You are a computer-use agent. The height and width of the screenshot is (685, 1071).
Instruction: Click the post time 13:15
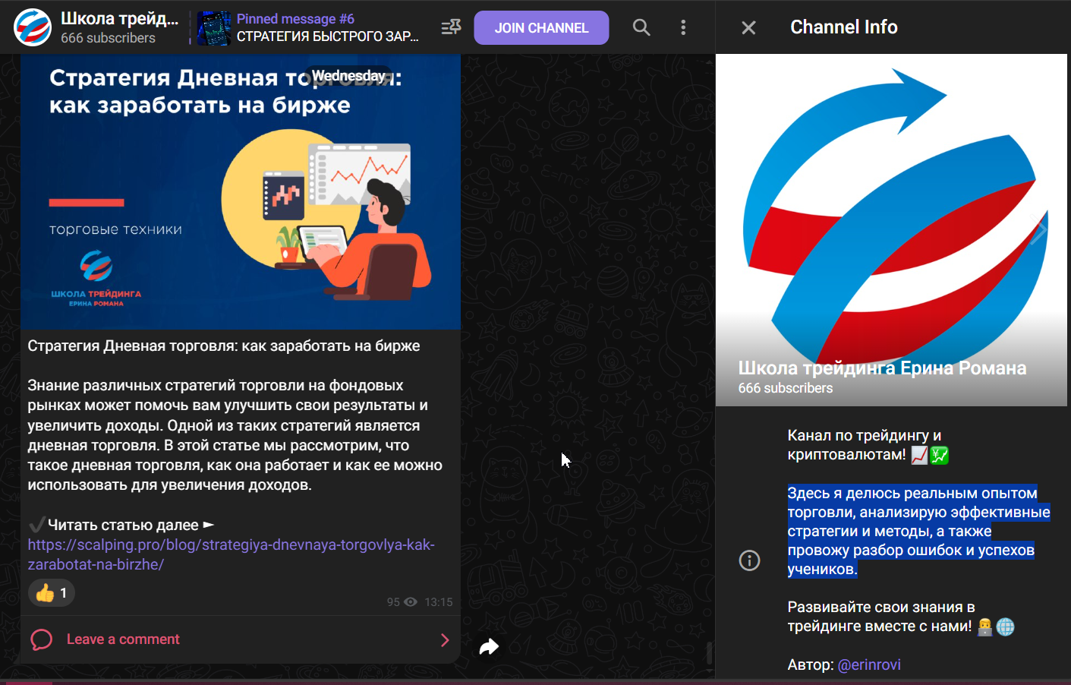pos(439,602)
